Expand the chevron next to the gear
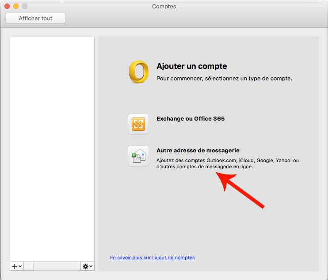 [91, 266]
